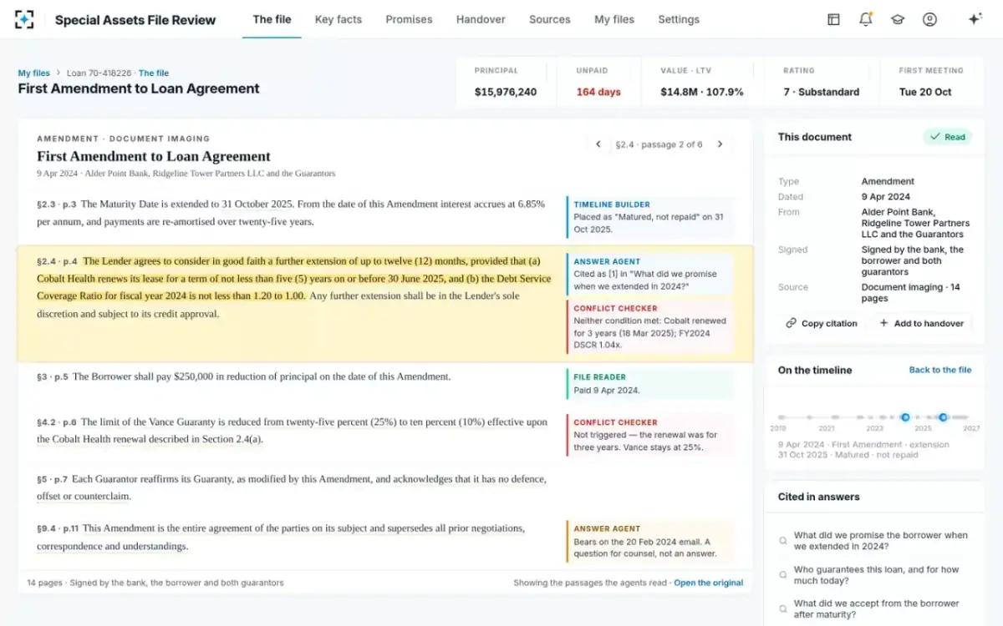The width and height of the screenshot is (1003, 626).
Task: Open Answer Agent note about 20 Feb email
Action: coord(651,541)
